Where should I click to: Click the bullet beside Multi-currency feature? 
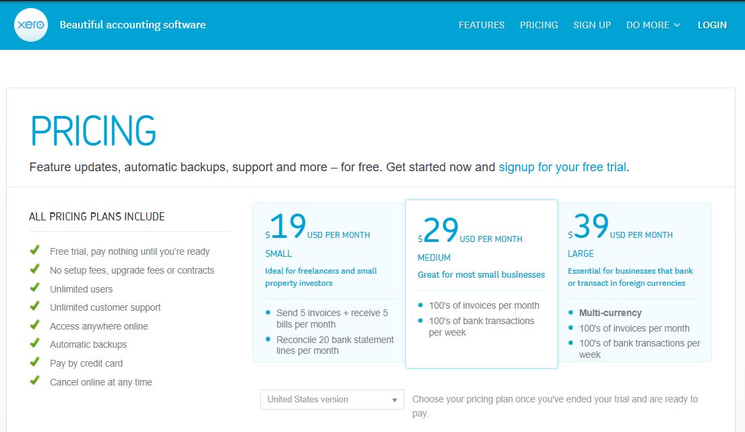tap(570, 313)
